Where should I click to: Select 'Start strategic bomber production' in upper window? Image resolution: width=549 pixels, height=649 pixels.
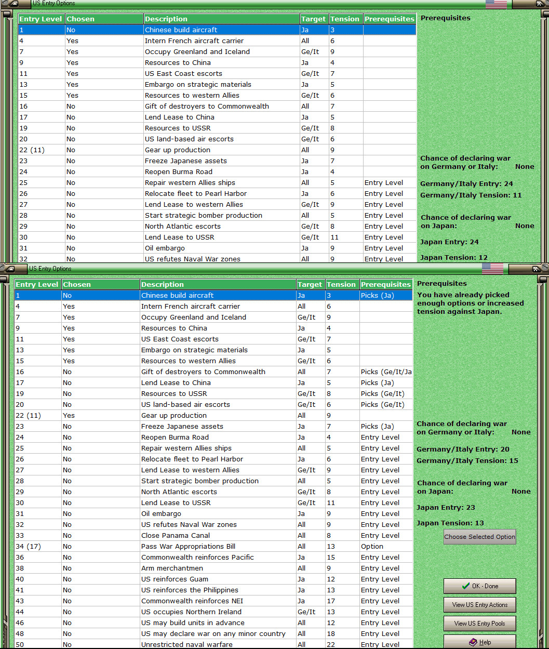217,215
